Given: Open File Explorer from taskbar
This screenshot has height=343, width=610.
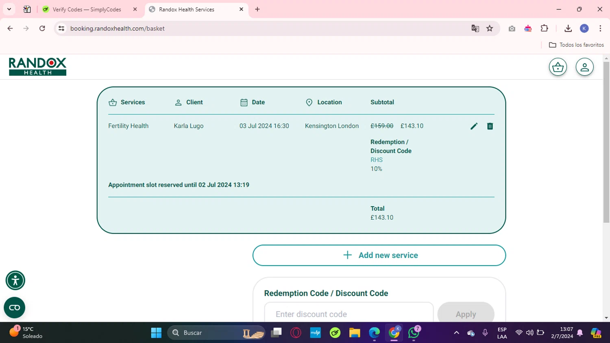Looking at the screenshot, I should [x=355, y=333].
